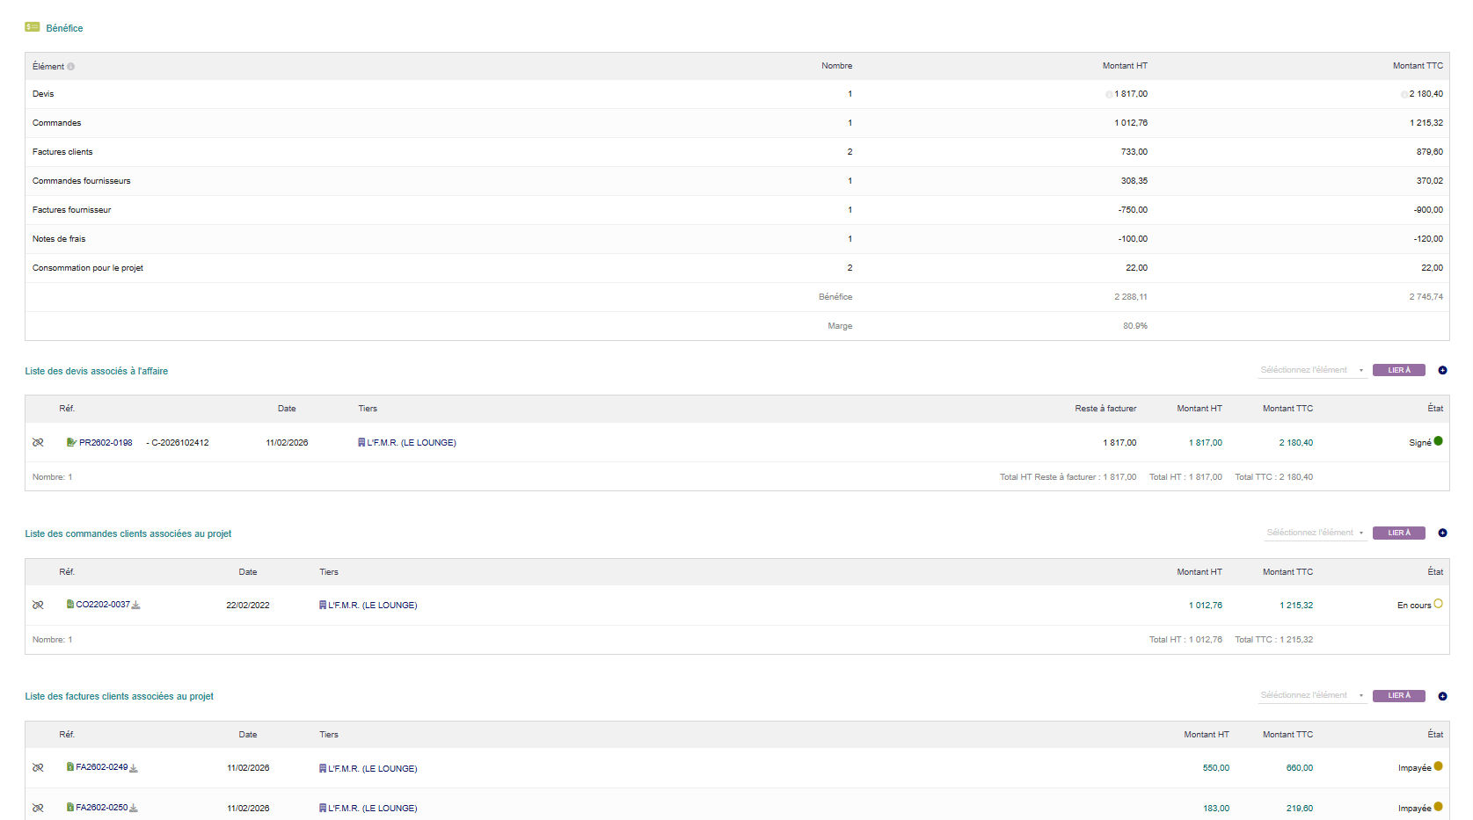Screen dimensions: 1473x820
Task: Download the FA2602-0249 invoice file
Action: point(134,768)
